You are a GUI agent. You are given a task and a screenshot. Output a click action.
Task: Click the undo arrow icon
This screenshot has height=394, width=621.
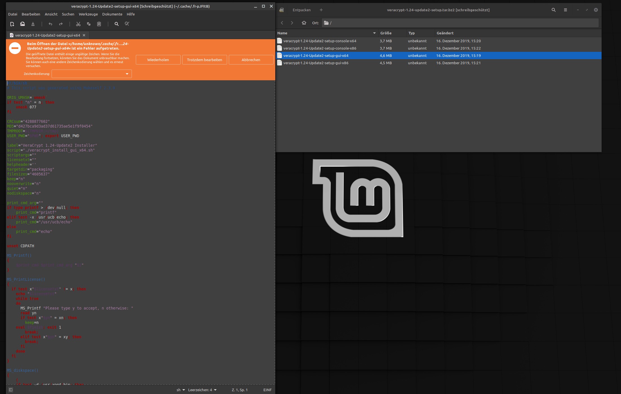point(50,24)
